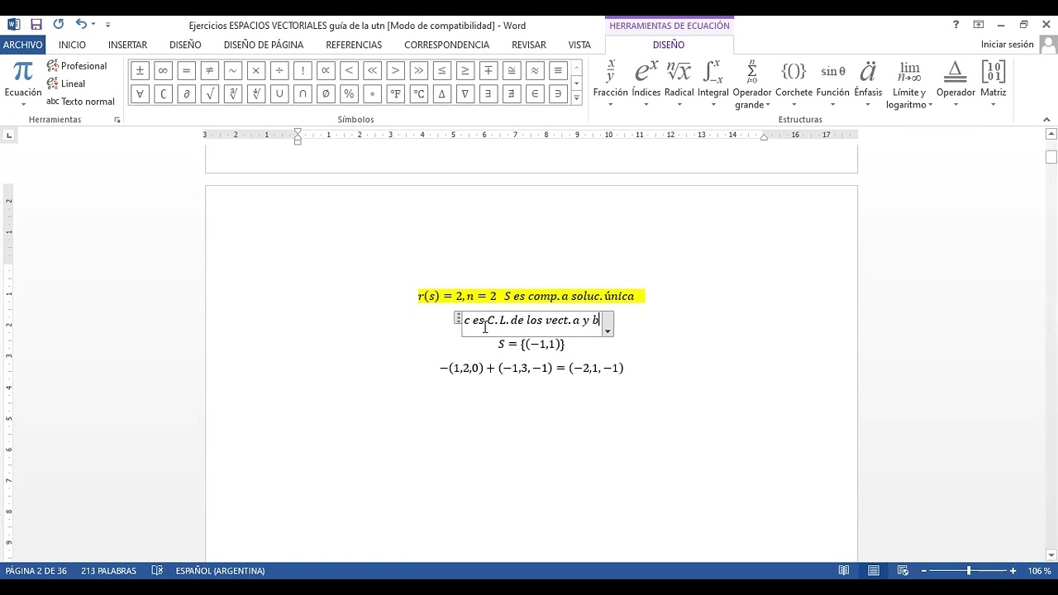This screenshot has height=595, width=1058.
Task: Insert the less-than-or-equal symbol
Action: [x=442, y=71]
